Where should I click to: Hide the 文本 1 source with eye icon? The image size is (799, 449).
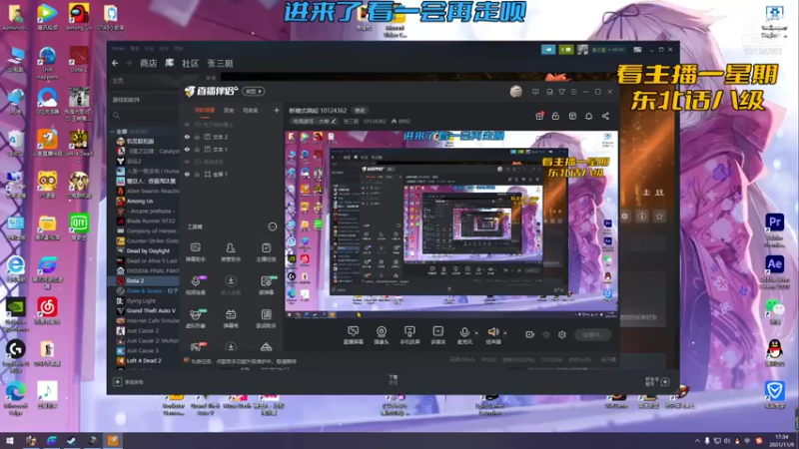[x=187, y=149]
